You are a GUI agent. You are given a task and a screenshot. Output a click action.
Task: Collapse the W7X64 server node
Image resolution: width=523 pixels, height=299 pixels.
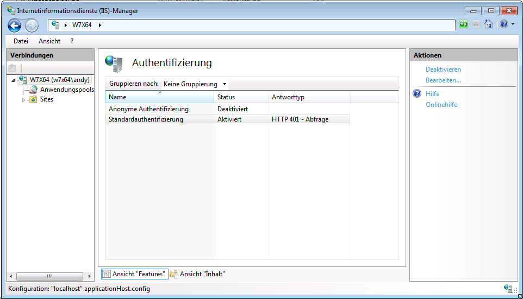(x=13, y=80)
